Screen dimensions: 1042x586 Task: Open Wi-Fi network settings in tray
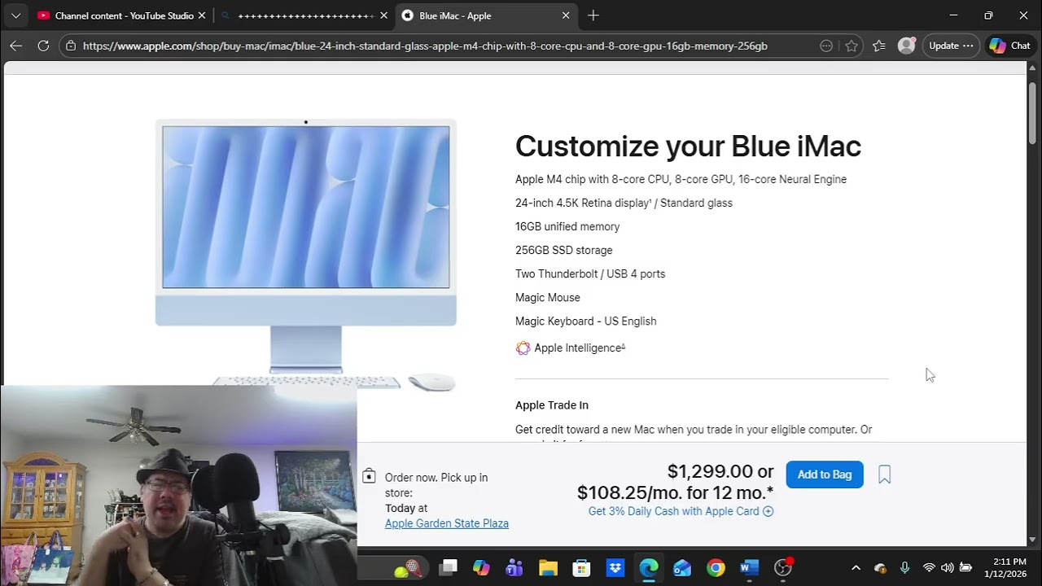(x=929, y=568)
